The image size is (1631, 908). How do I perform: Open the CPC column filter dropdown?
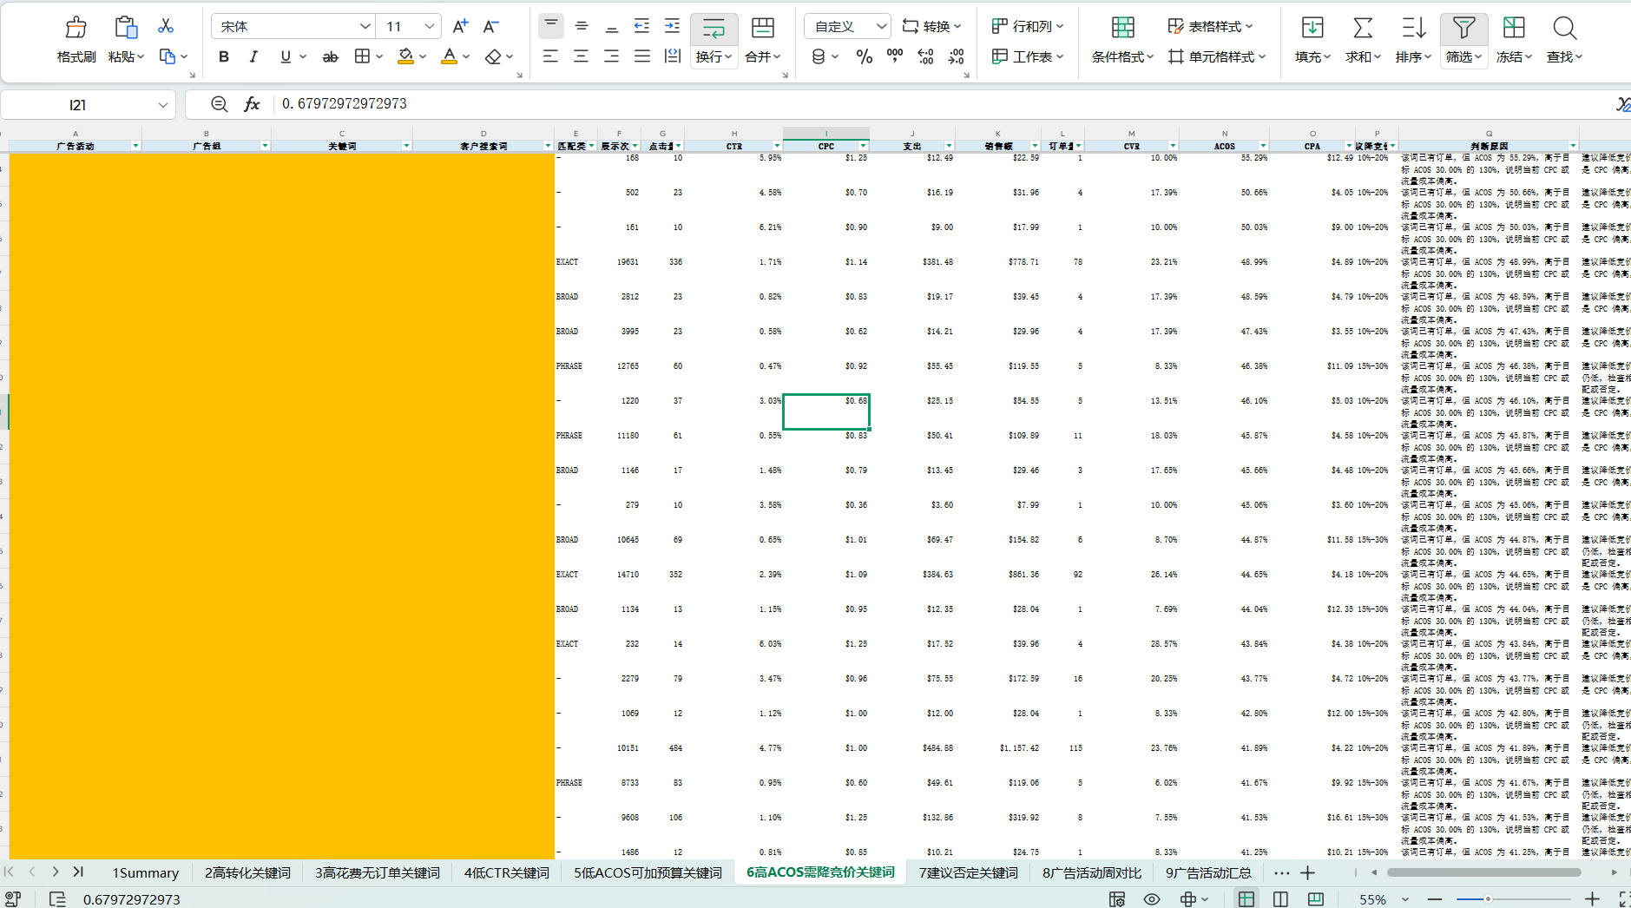pyautogui.click(x=864, y=146)
